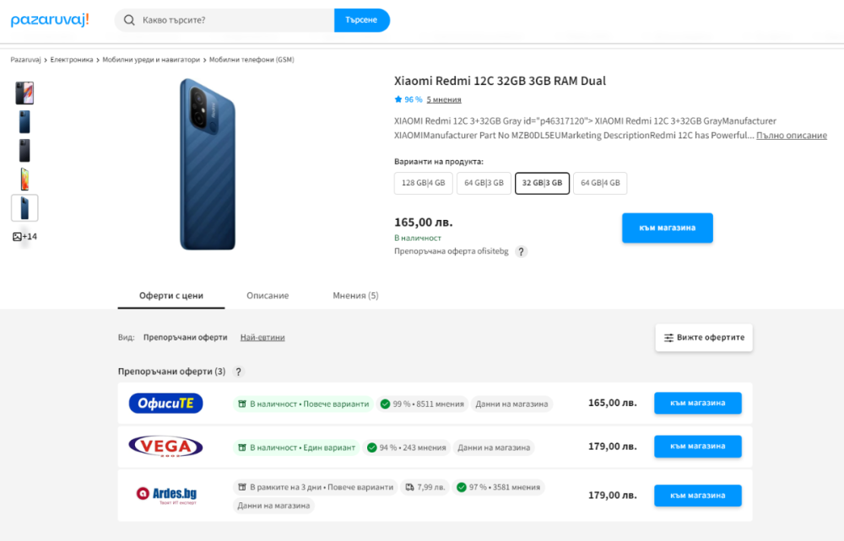Open the +14 more images gallery icon
The height and width of the screenshot is (541, 844).
pos(24,237)
